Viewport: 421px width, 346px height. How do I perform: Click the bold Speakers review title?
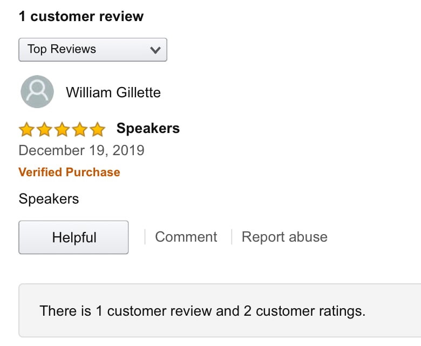click(x=148, y=129)
